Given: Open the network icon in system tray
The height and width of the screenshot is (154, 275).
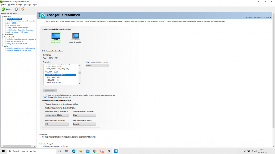Looking at the screenshot, I should pos(252,151).
